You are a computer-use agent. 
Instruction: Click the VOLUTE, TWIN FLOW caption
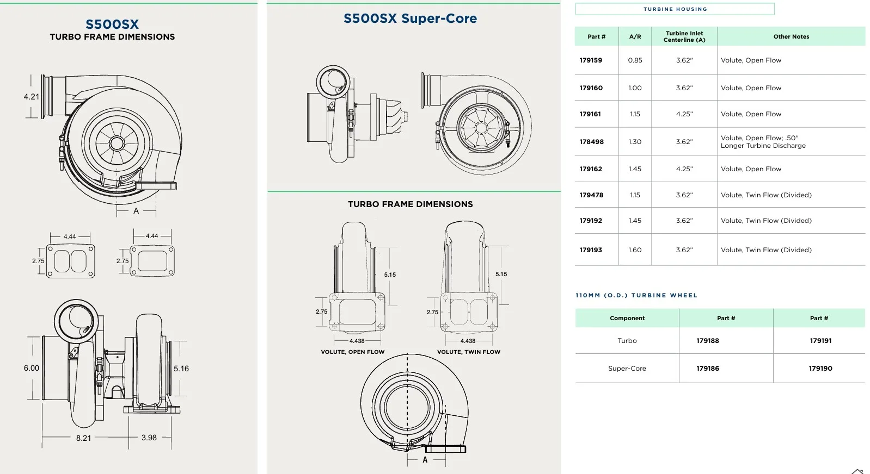(x=469, y=352)
